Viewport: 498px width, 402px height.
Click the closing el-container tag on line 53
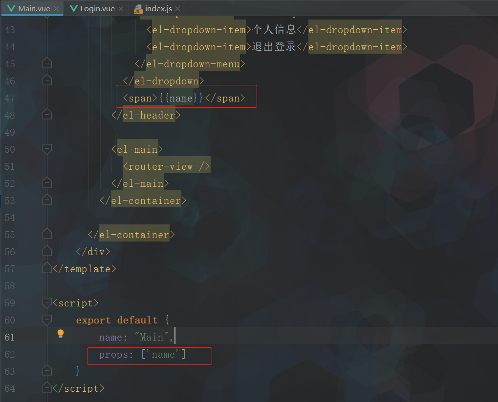click(x=143, y=201)
